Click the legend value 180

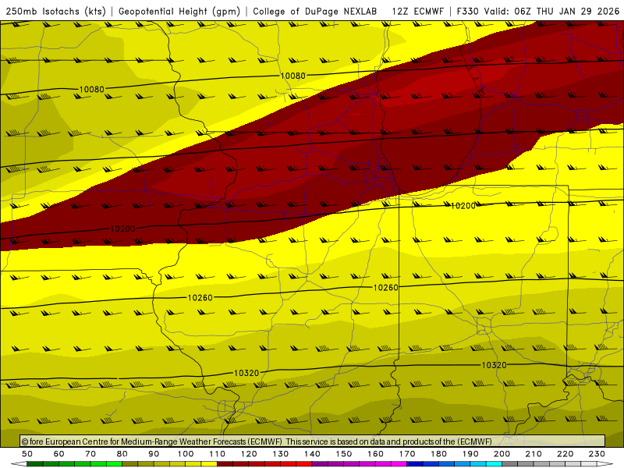[x=438, y=454]
